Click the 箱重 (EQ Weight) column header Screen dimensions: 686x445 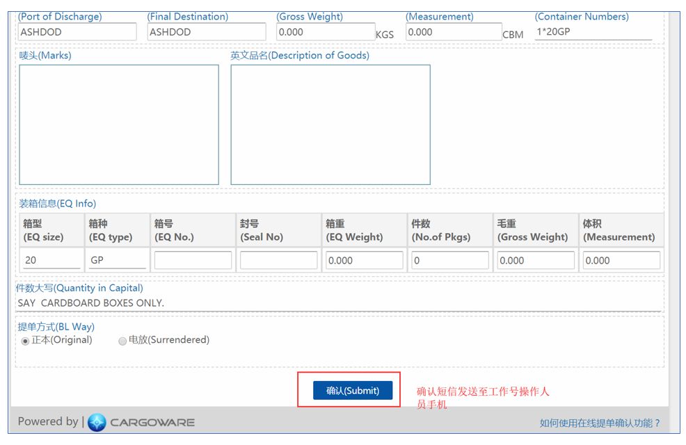[365, 230]
